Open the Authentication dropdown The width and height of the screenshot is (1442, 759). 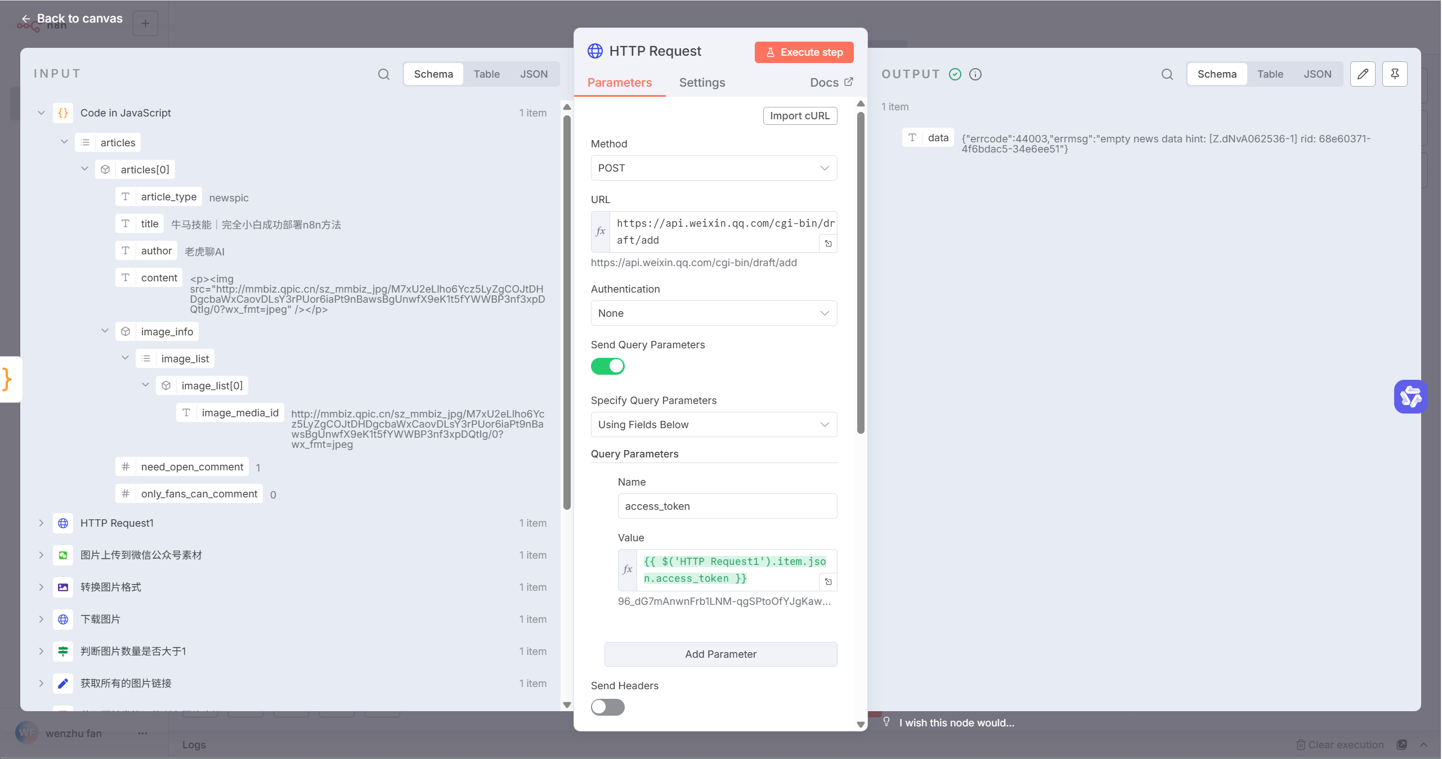pos(713,313)
